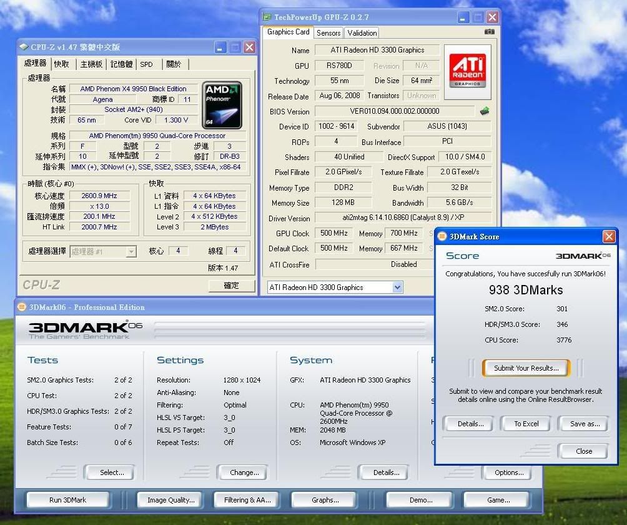
Task: Click the BIOS Version field in GPU-Z
Action: tap(395, 111)
